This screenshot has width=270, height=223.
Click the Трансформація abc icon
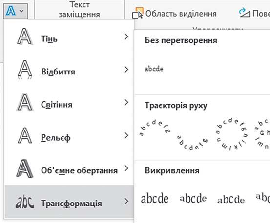pyautogui.click(x=25, y=202)
